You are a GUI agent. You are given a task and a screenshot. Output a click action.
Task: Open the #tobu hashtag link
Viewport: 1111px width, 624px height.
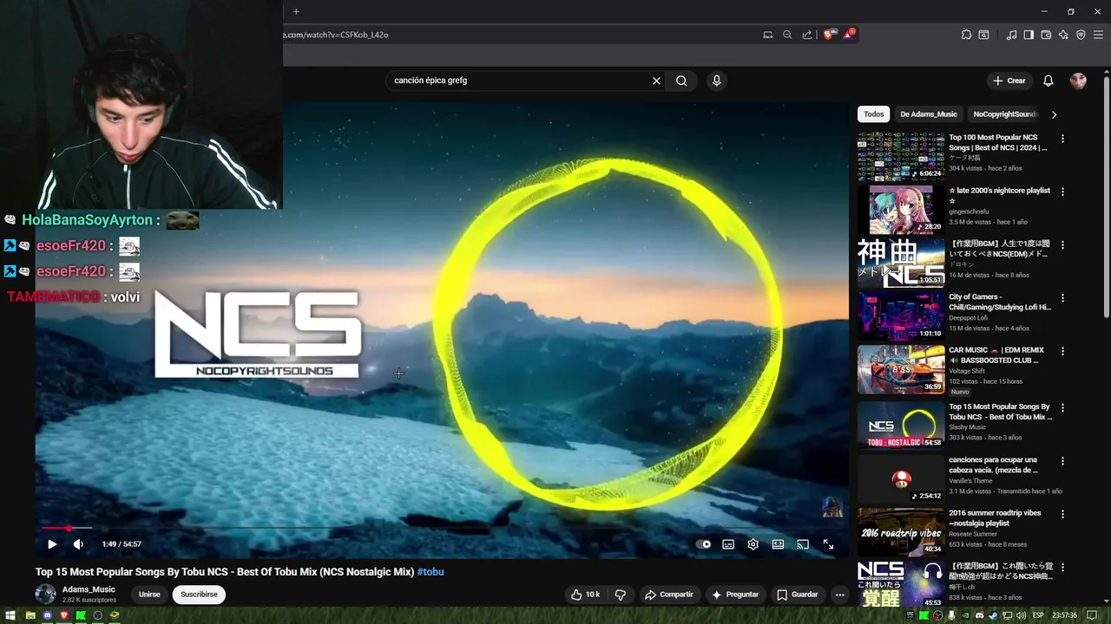pyautogui.click(x=431, y=572)
